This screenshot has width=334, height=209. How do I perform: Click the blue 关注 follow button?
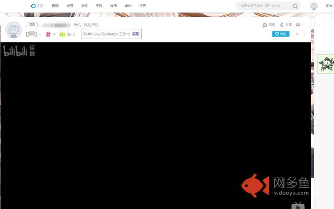(x=281, y=34)
